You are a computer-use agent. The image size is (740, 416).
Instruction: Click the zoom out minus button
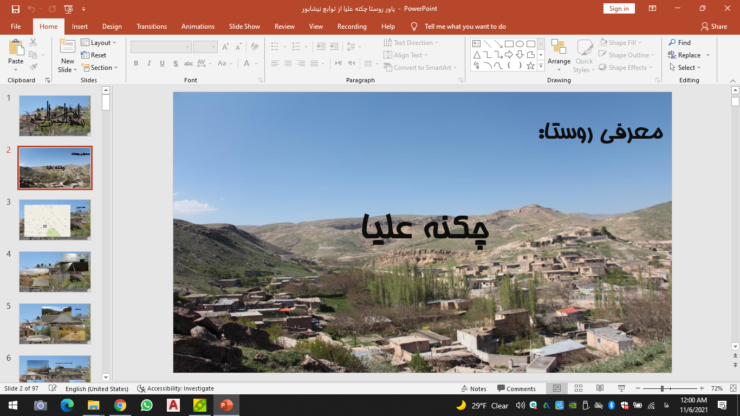[638, 388]
